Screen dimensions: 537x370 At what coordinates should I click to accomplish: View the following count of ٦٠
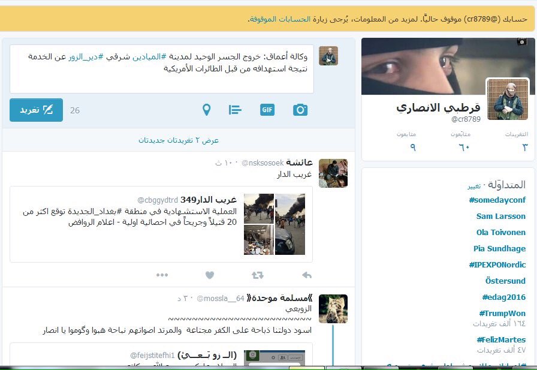(x=461, y=141)
